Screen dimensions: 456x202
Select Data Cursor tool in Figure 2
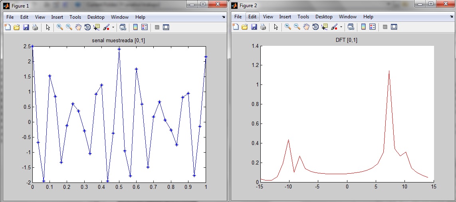(x=325, y=27)
